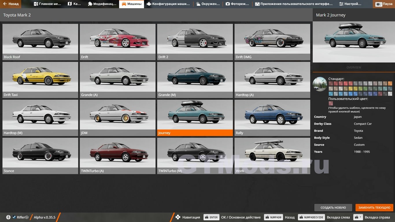Select the JDM configuration
Image resolution: width=395 pixels, height=222 pixels.
118,118
